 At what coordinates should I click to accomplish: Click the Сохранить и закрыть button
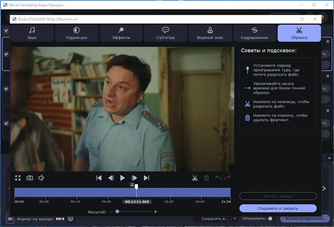(278, 208)
